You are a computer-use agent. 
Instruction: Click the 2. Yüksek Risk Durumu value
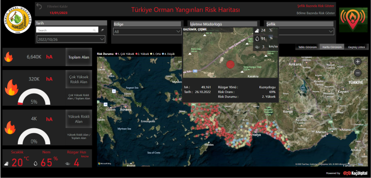[x=269, y=96]
